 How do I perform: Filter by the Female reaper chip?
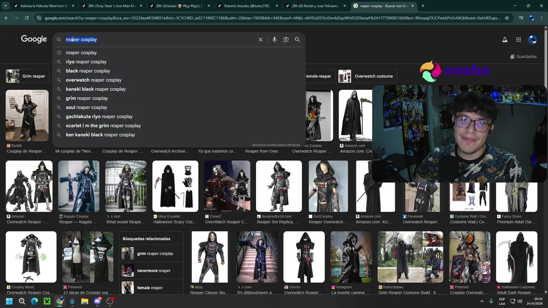click(x=319, y=76)
